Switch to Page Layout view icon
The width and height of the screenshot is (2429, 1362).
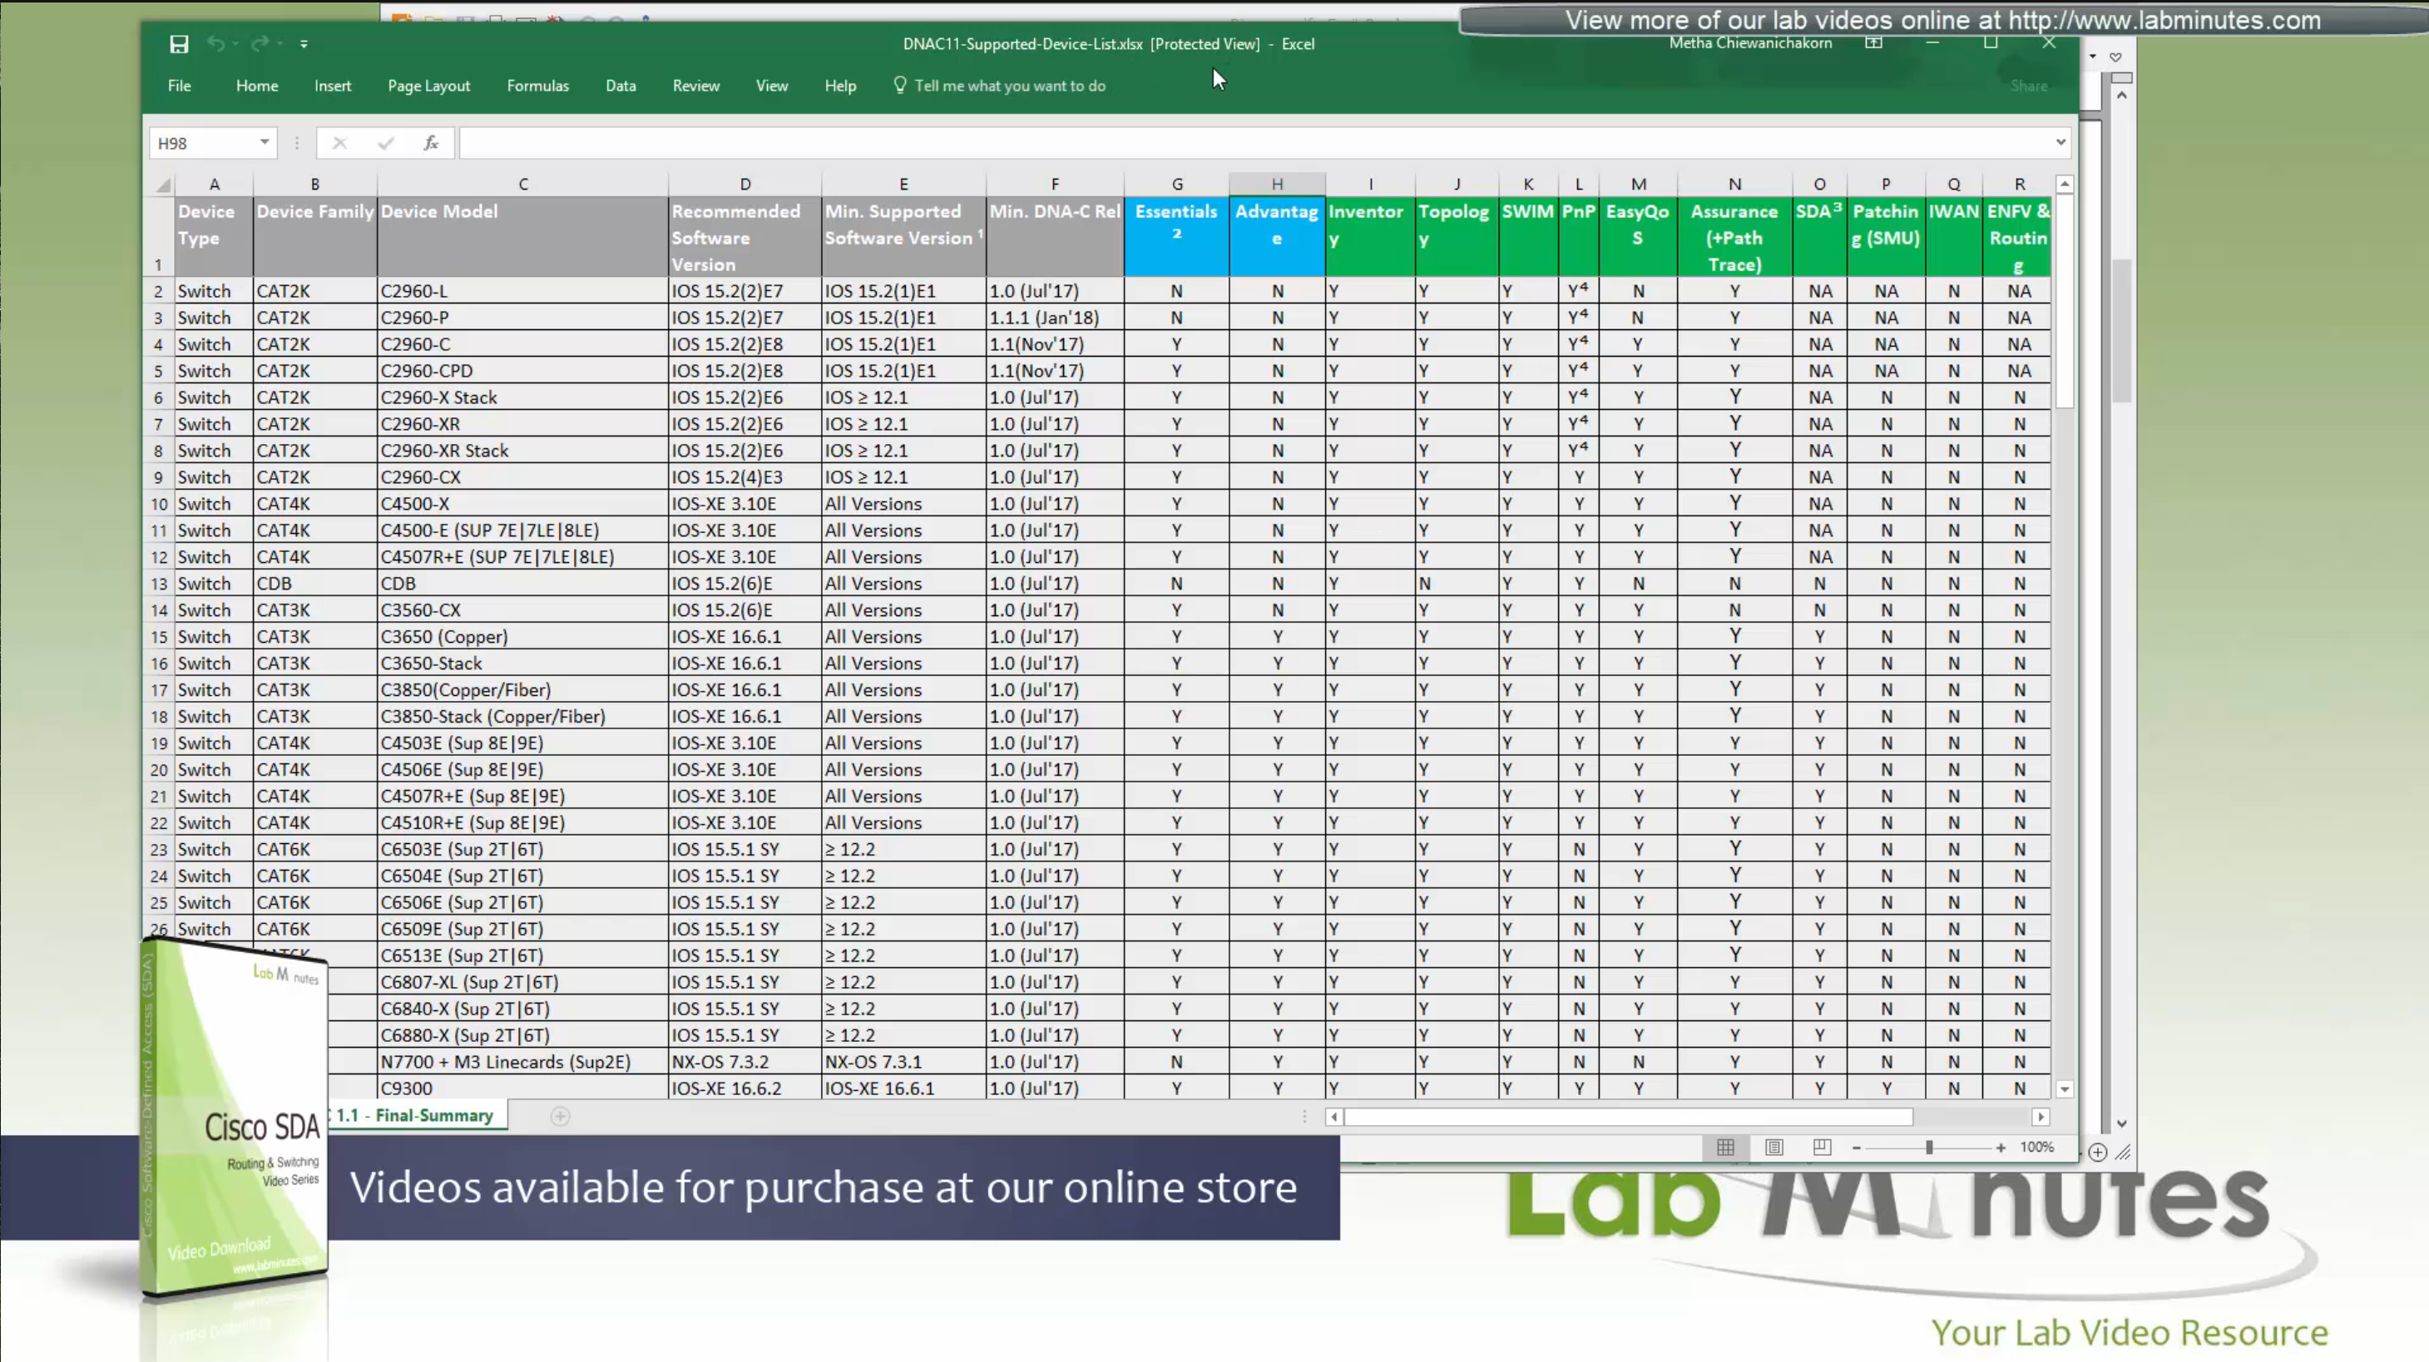coord(1774,1147)
